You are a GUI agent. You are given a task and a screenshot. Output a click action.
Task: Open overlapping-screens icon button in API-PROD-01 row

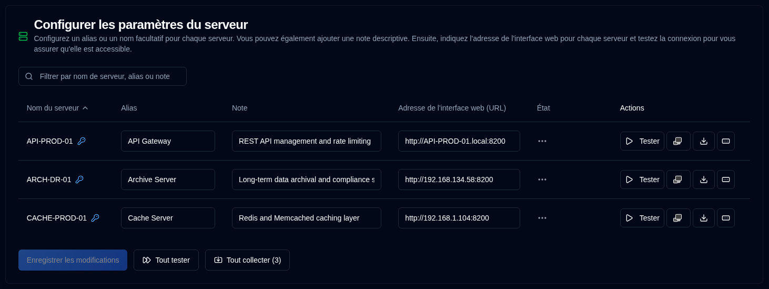(679, 141)
